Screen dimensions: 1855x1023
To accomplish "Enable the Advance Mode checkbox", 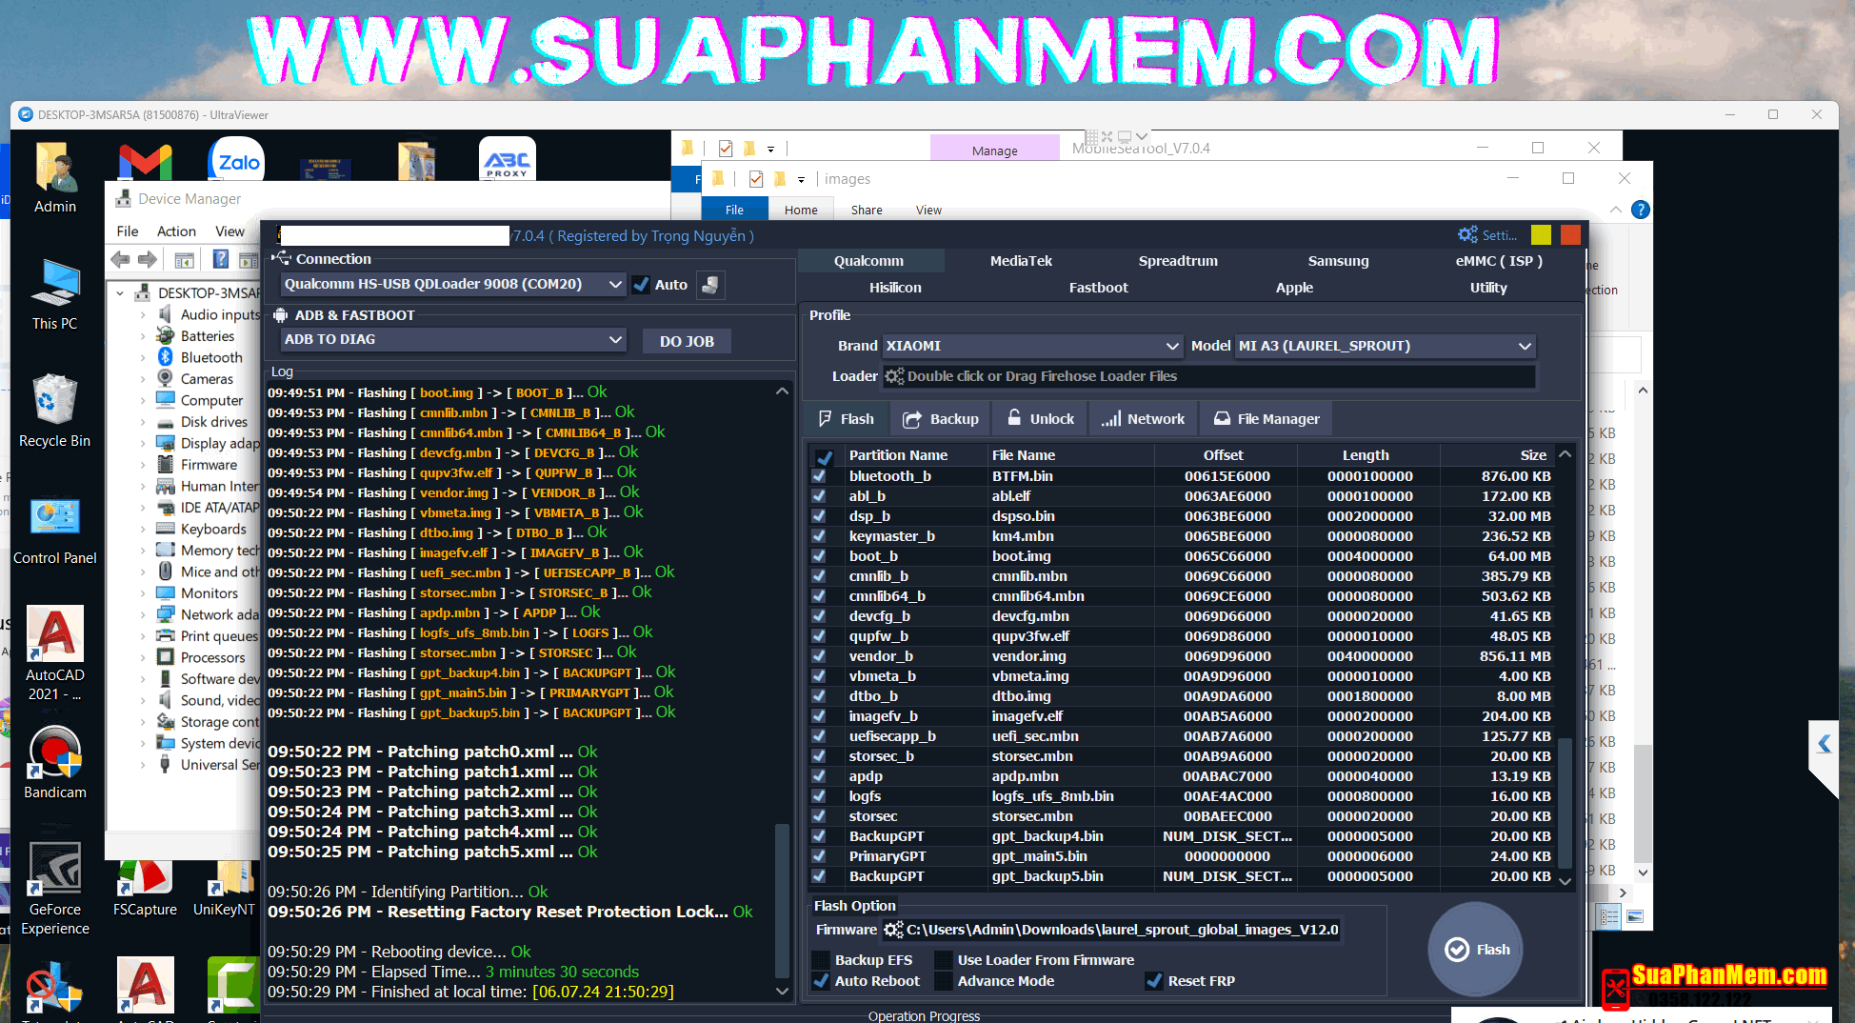I will (944, 981).
